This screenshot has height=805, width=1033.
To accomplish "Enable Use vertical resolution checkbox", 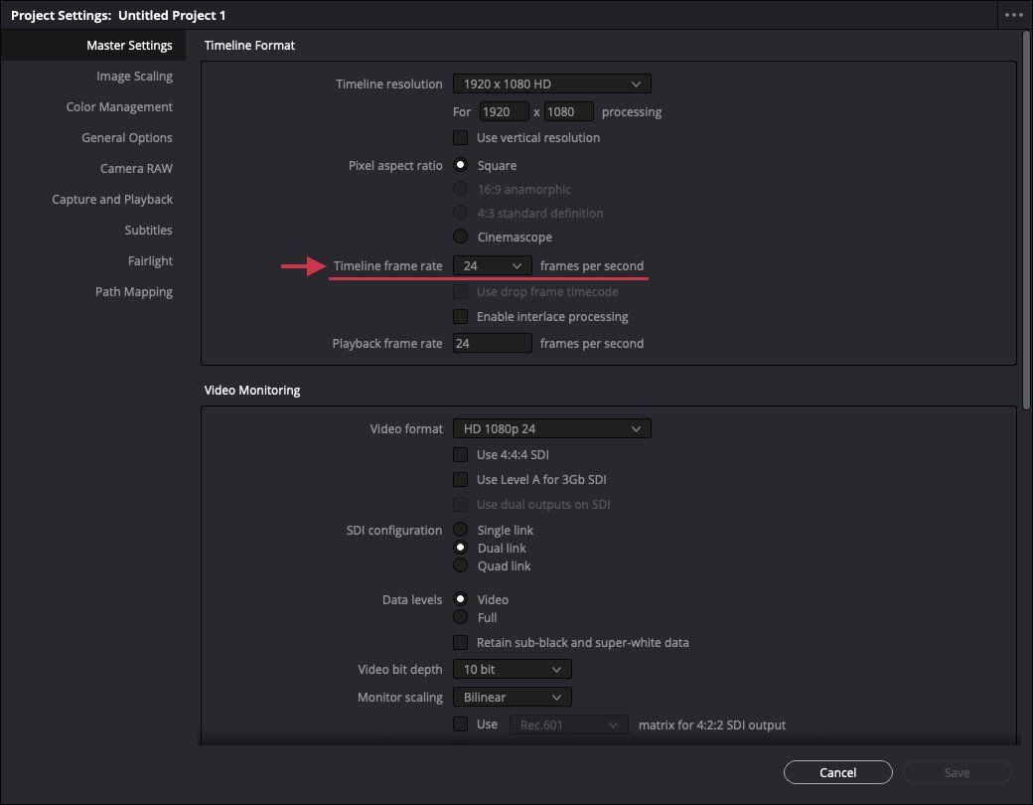I will [461, 138].
